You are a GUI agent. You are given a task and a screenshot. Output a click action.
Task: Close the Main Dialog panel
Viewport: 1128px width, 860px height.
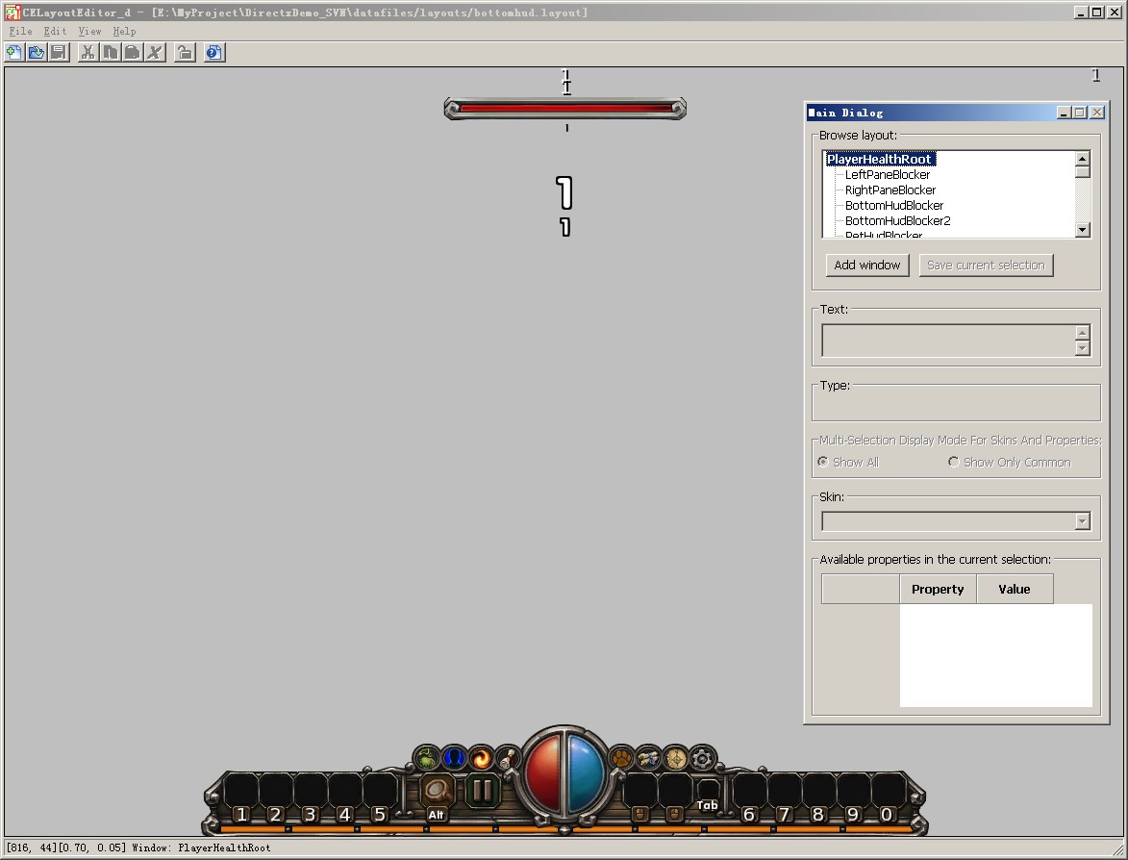1097,113
